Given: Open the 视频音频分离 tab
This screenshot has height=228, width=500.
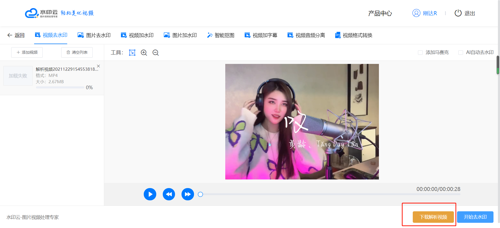Looking at the screenshot, I should coord(306,35).
